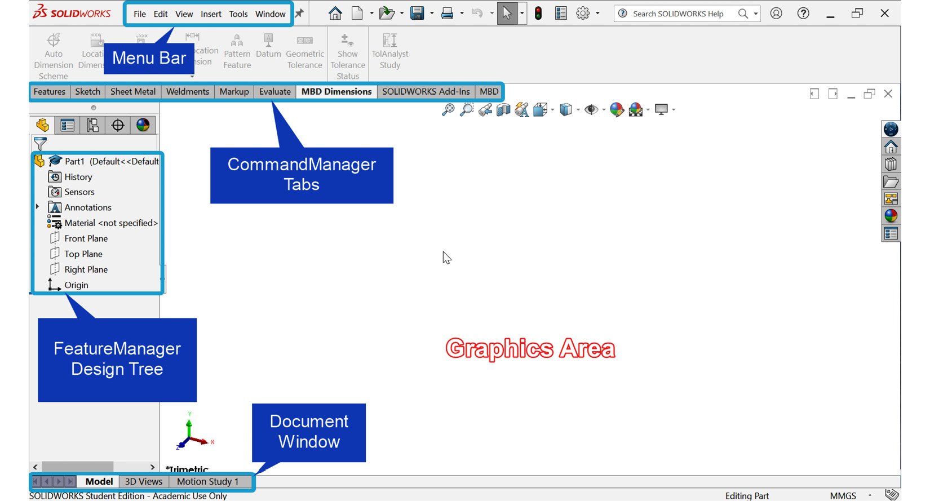
Task: Toggle the Section View
Action: 503,109
